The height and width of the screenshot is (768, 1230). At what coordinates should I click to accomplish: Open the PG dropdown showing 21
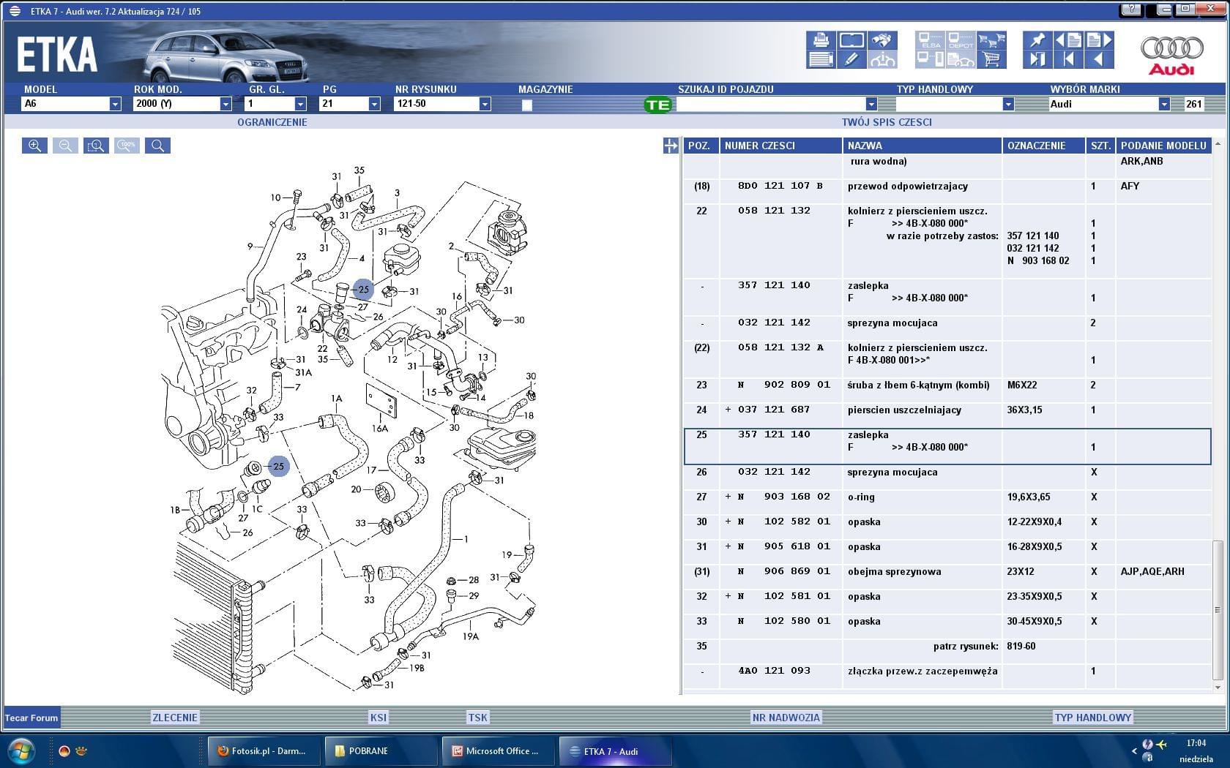point(374,104)
